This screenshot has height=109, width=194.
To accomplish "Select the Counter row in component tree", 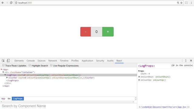I will pyautogui.click(x=69, y=78).
